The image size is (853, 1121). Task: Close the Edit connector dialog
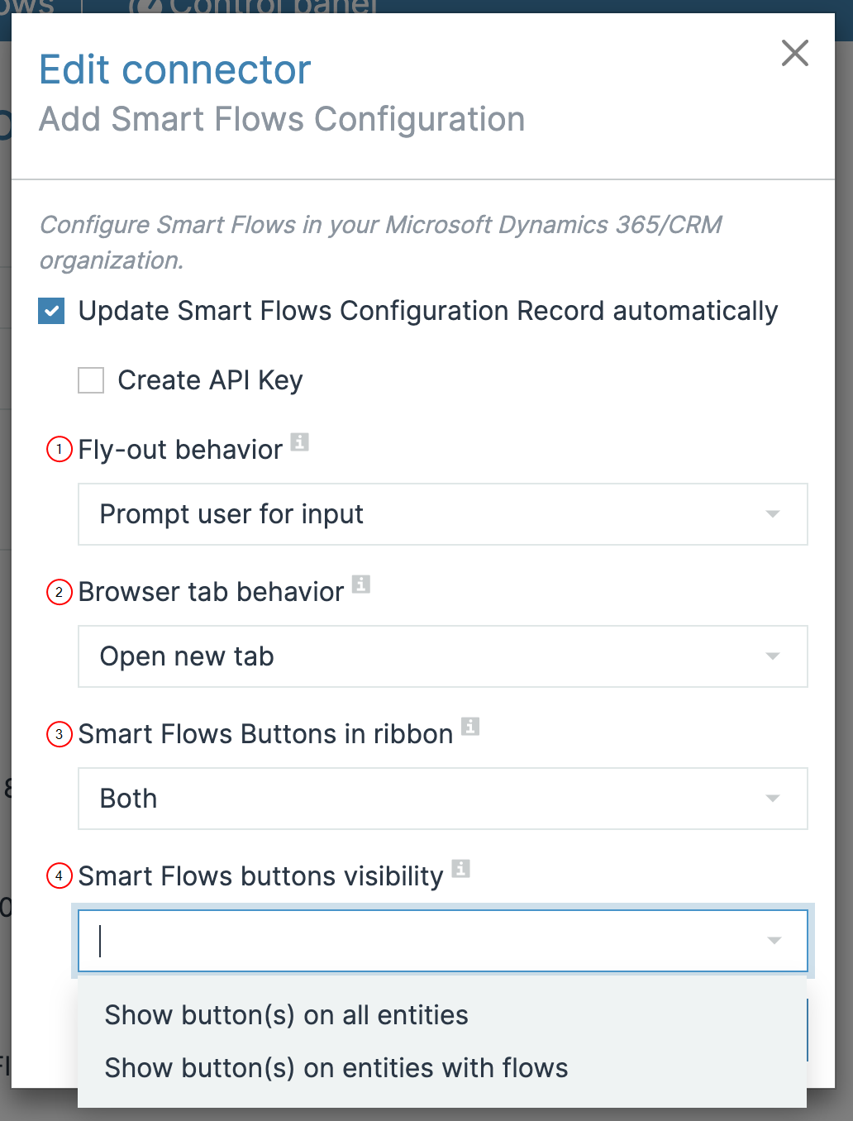coord(795,53)
